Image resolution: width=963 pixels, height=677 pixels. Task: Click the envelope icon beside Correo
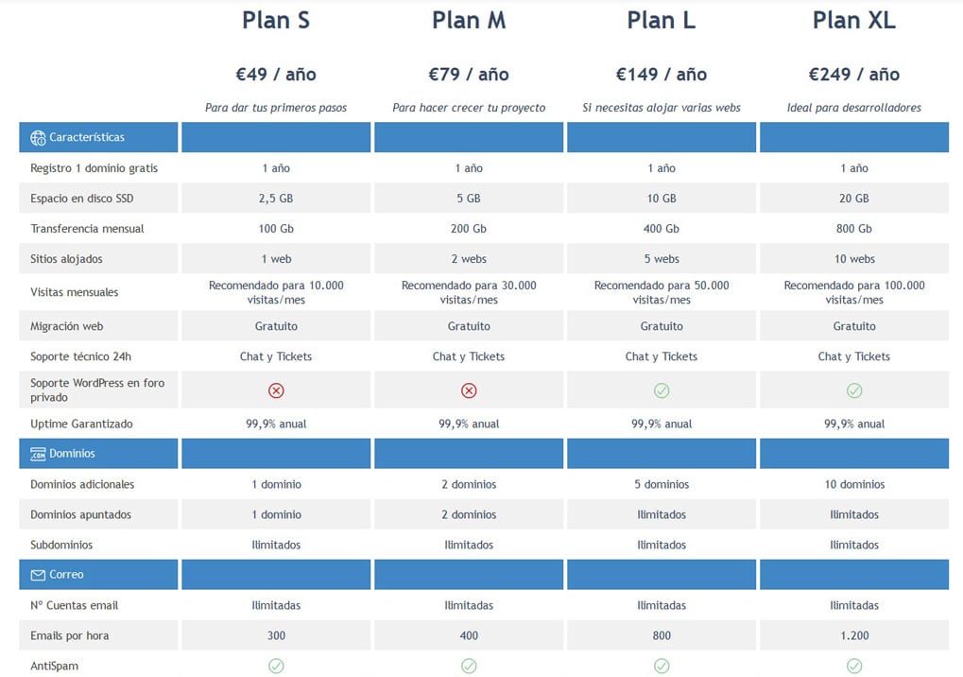pyautogui.click(x=38, y=575)
